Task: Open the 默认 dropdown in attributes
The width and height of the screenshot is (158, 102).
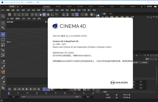Action: tap(151, 59)
